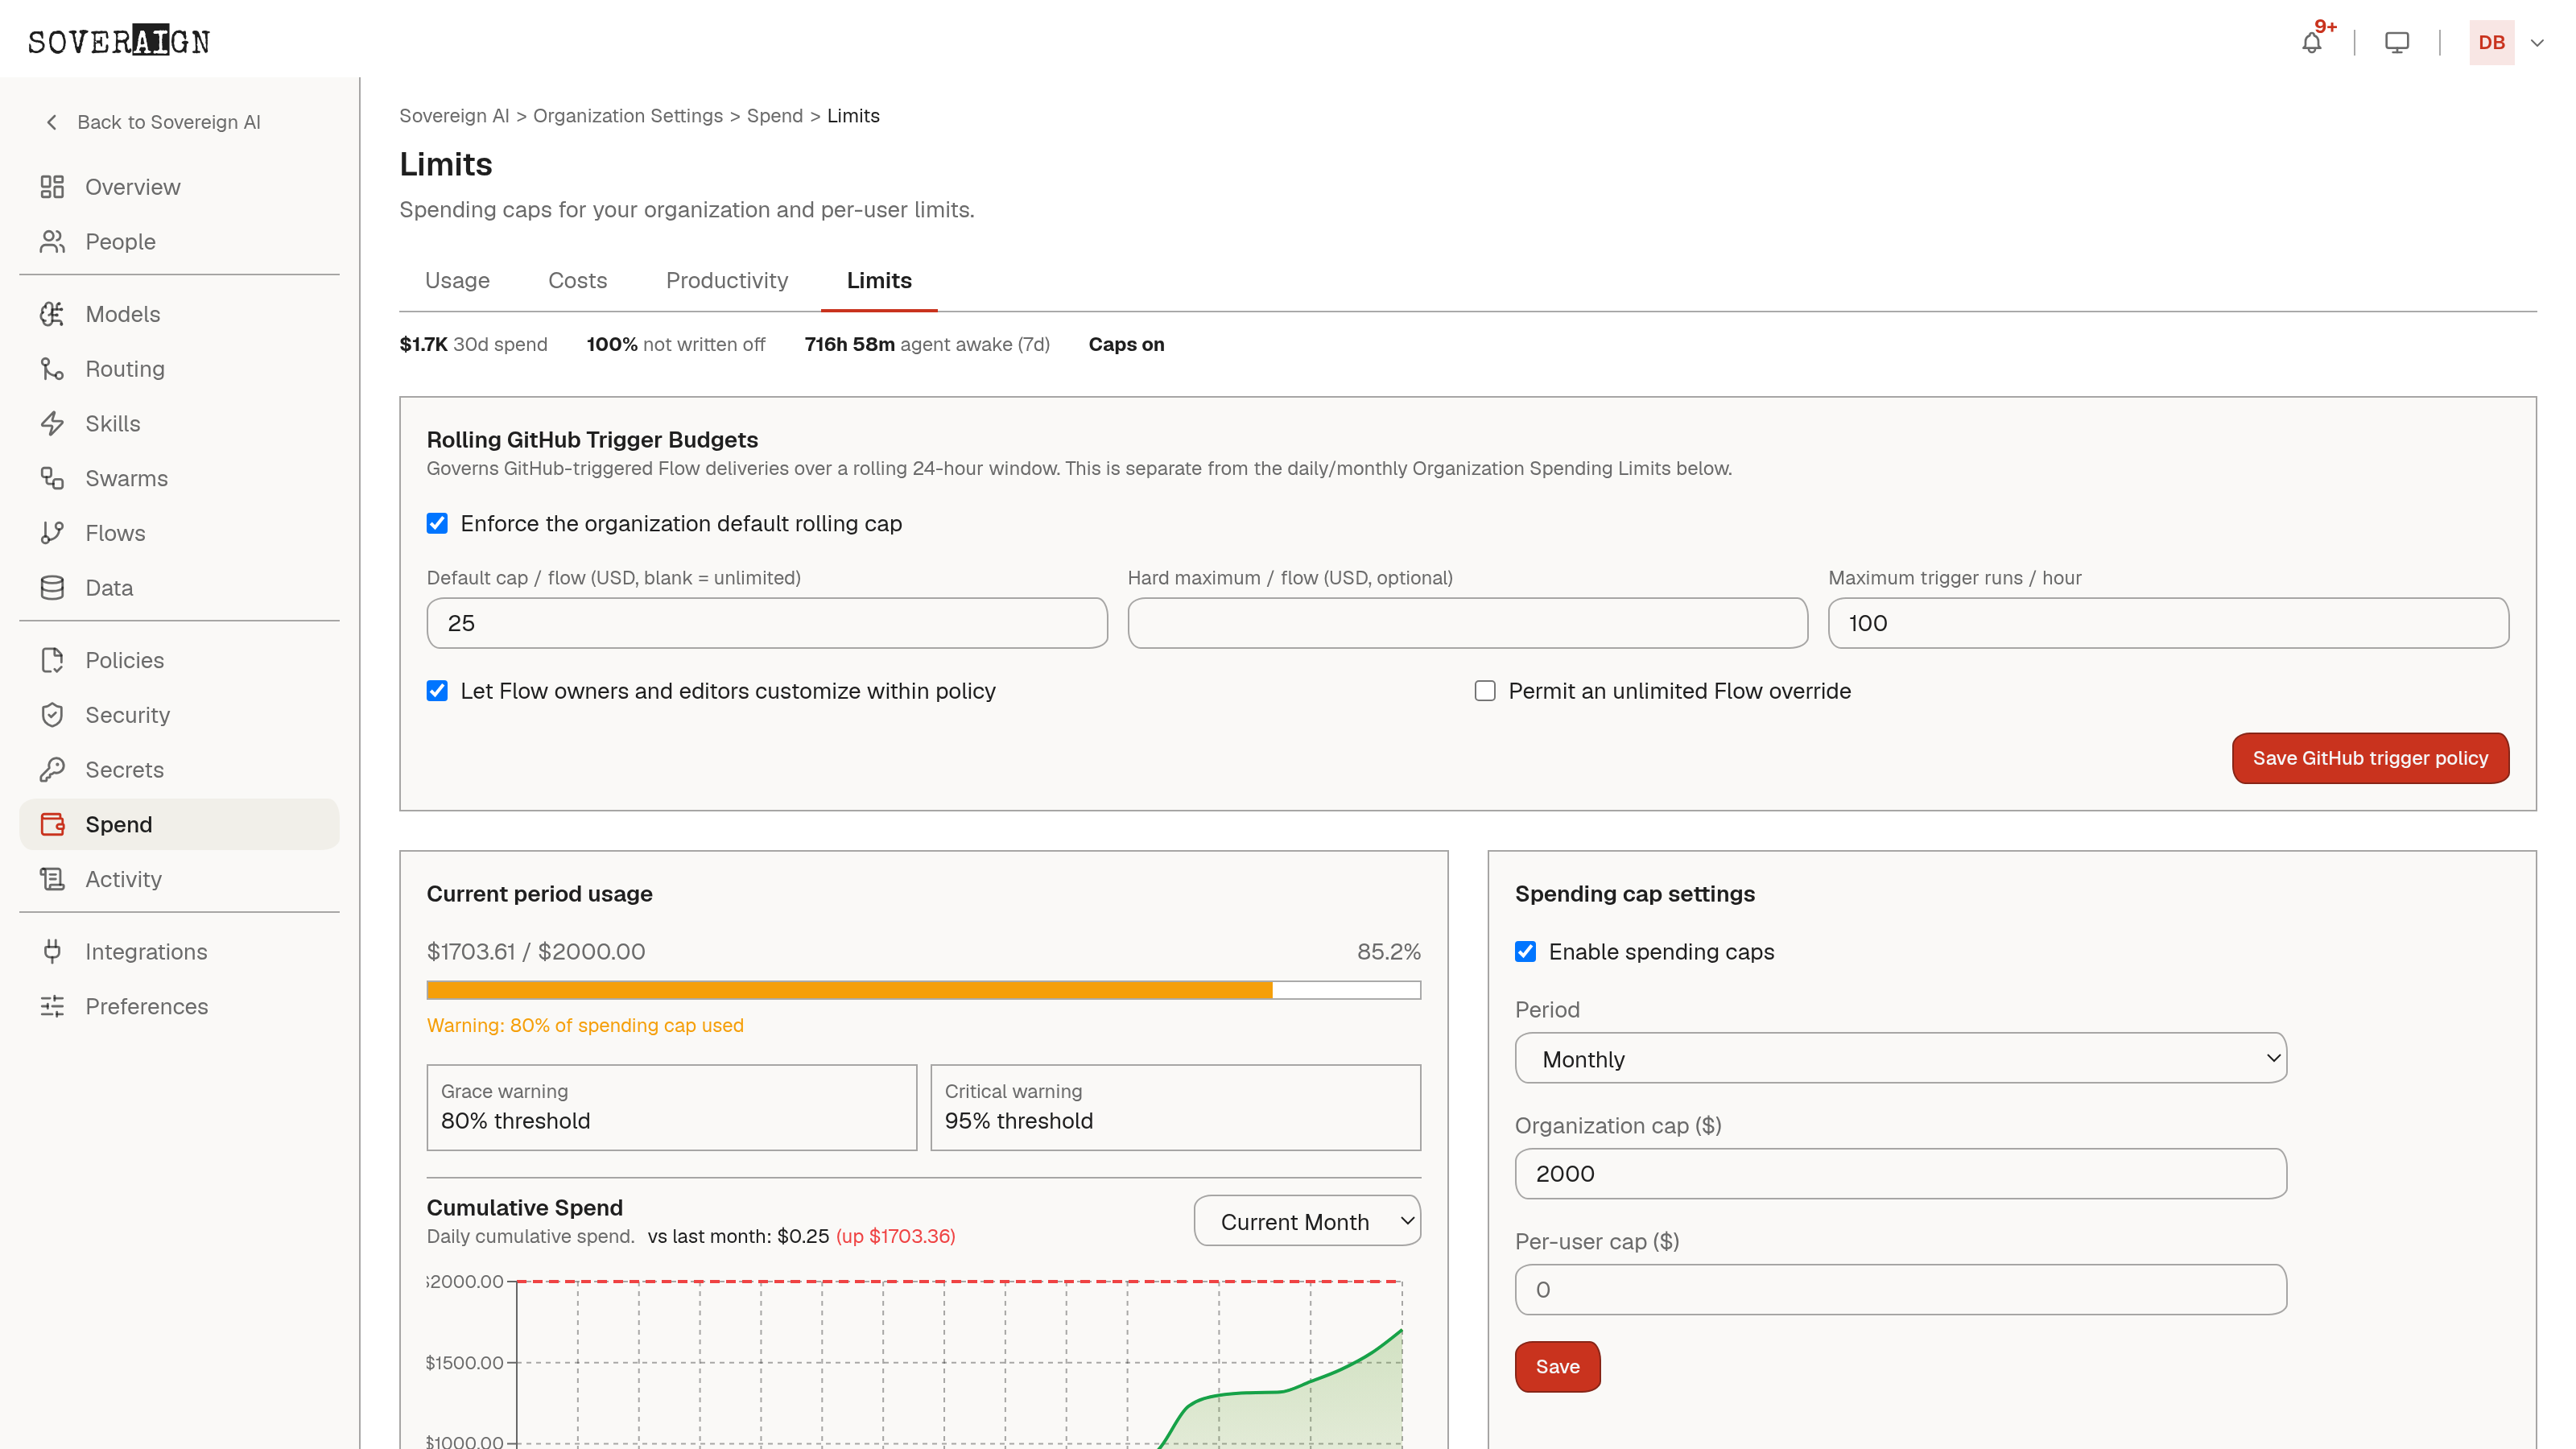This screenshot has height=1449, width=2576.
Task: Click the Security shield icon
Action: [52, 715]
